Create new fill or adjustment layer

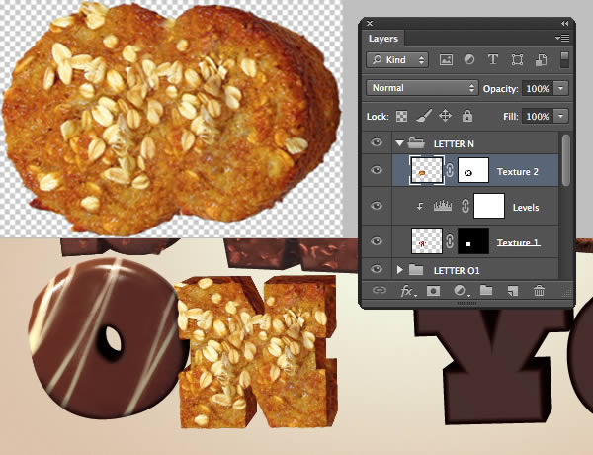(461, 291)
